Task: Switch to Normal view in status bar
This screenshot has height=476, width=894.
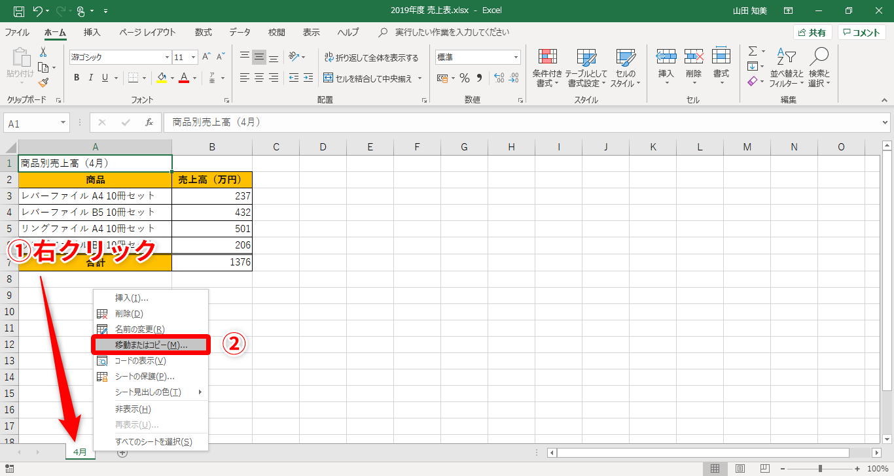Action: click(715, 468)
